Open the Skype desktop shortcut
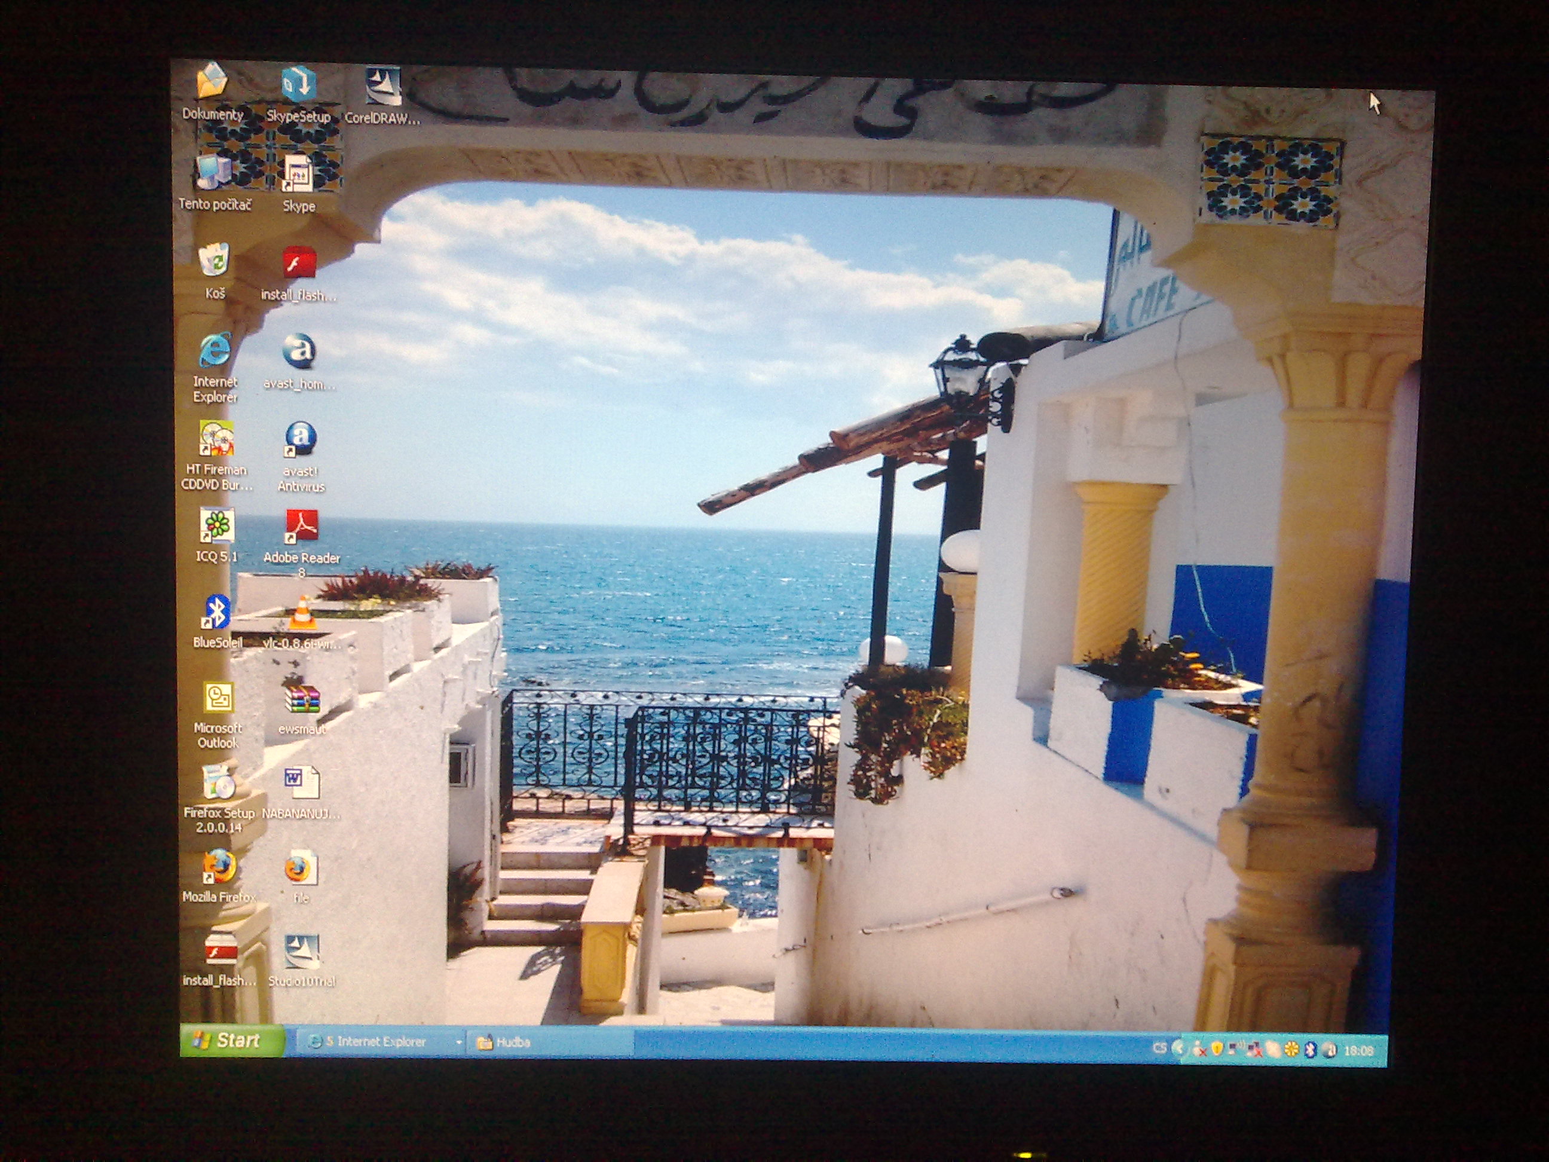 (298, 175)
